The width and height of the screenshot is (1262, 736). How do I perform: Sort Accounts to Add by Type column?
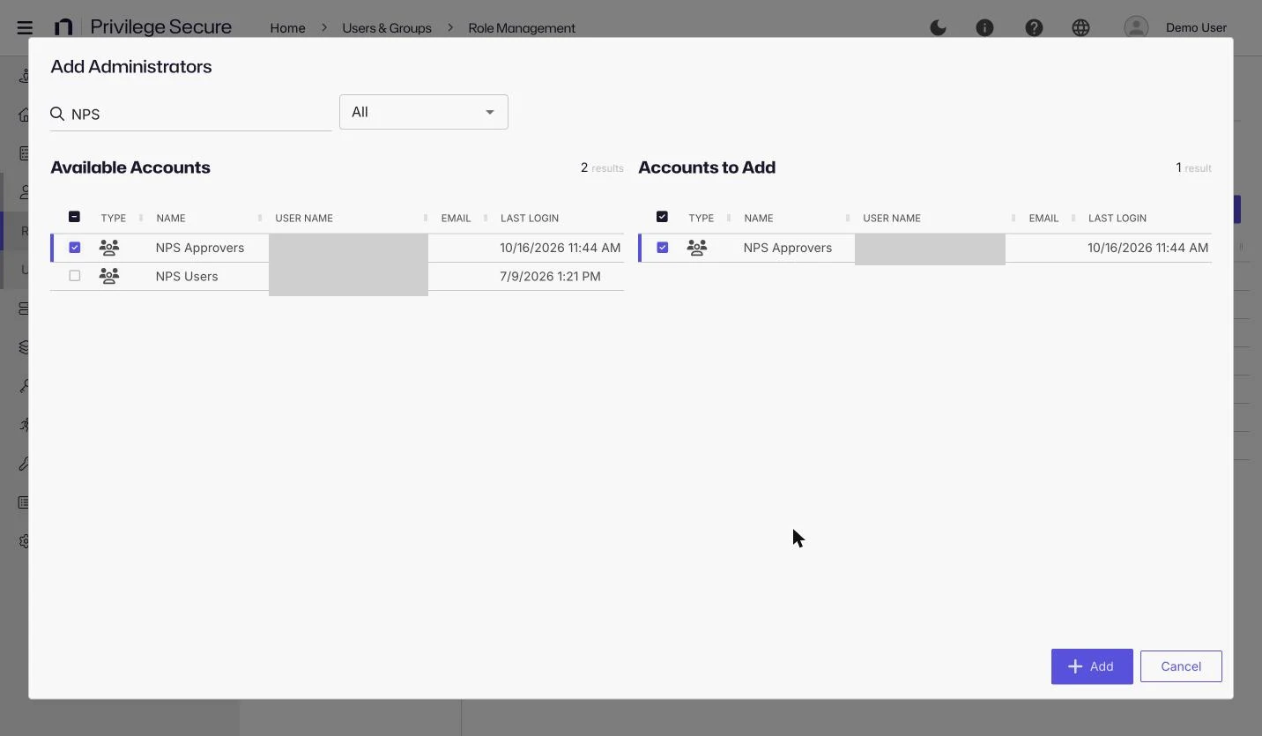(x=701, y=218)
